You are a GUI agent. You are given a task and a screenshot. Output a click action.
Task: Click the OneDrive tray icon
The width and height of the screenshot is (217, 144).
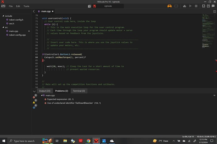[x=184, y=141]
